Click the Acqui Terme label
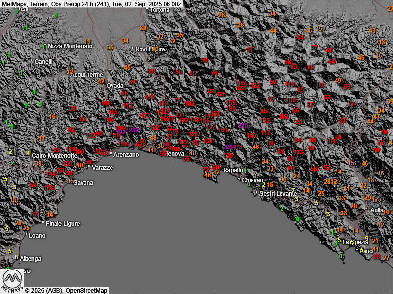The height and width of the screenshot is (294, 393). [87, 75]
